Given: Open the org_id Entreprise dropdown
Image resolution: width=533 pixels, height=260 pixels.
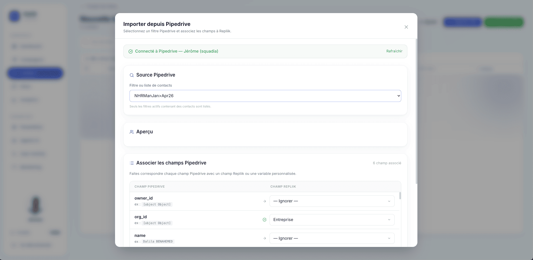Looking at the screenshot, I should (332, 220).
